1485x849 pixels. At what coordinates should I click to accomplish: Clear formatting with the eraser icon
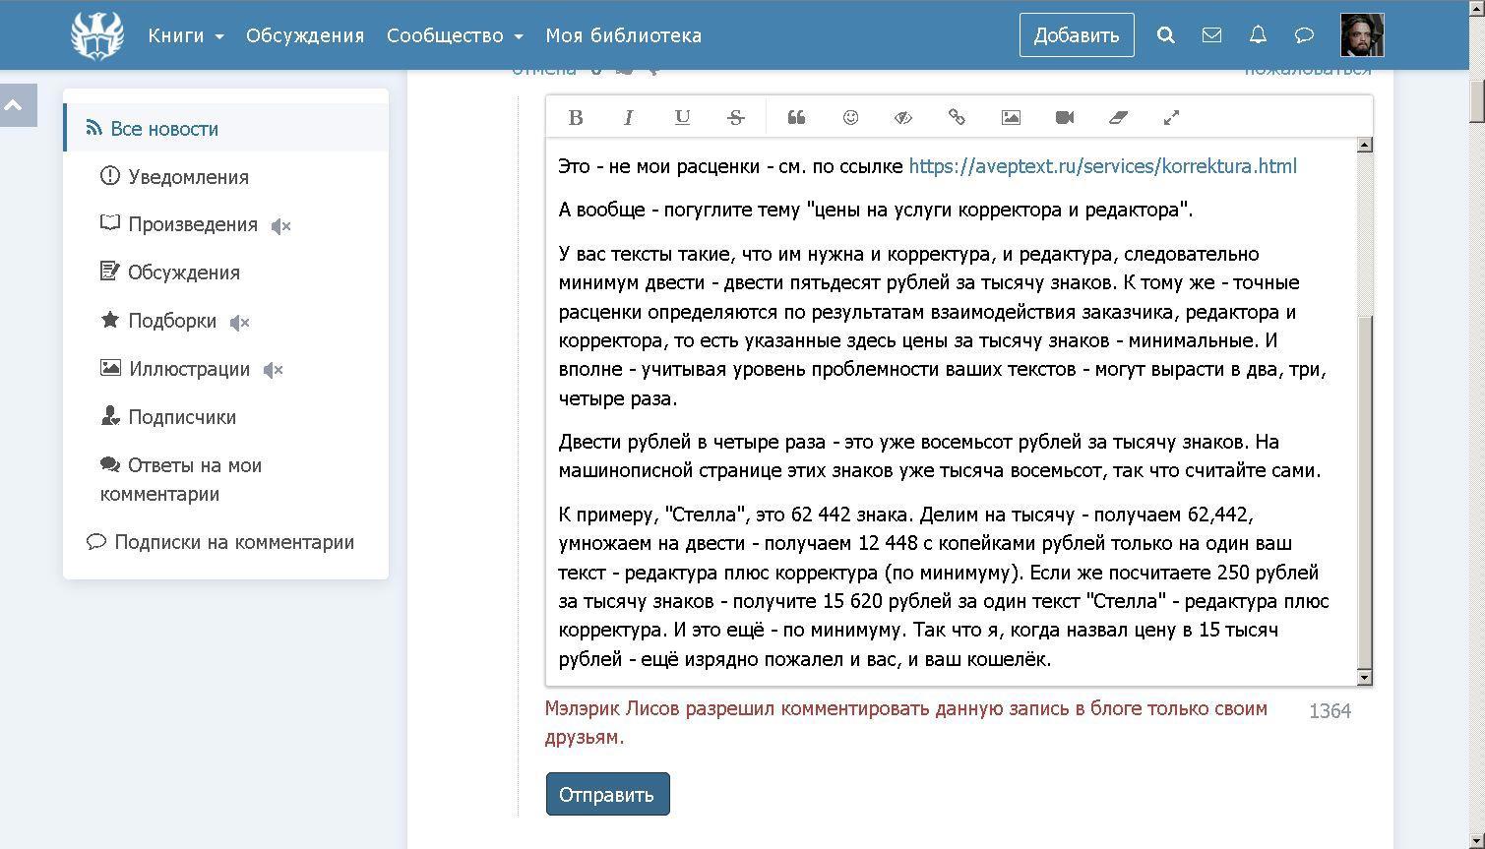(1117, 118)
